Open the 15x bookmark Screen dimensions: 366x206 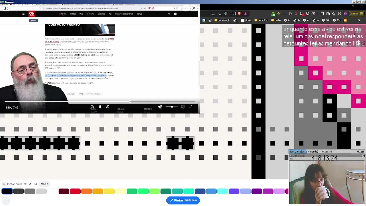(x=337, y=20)
